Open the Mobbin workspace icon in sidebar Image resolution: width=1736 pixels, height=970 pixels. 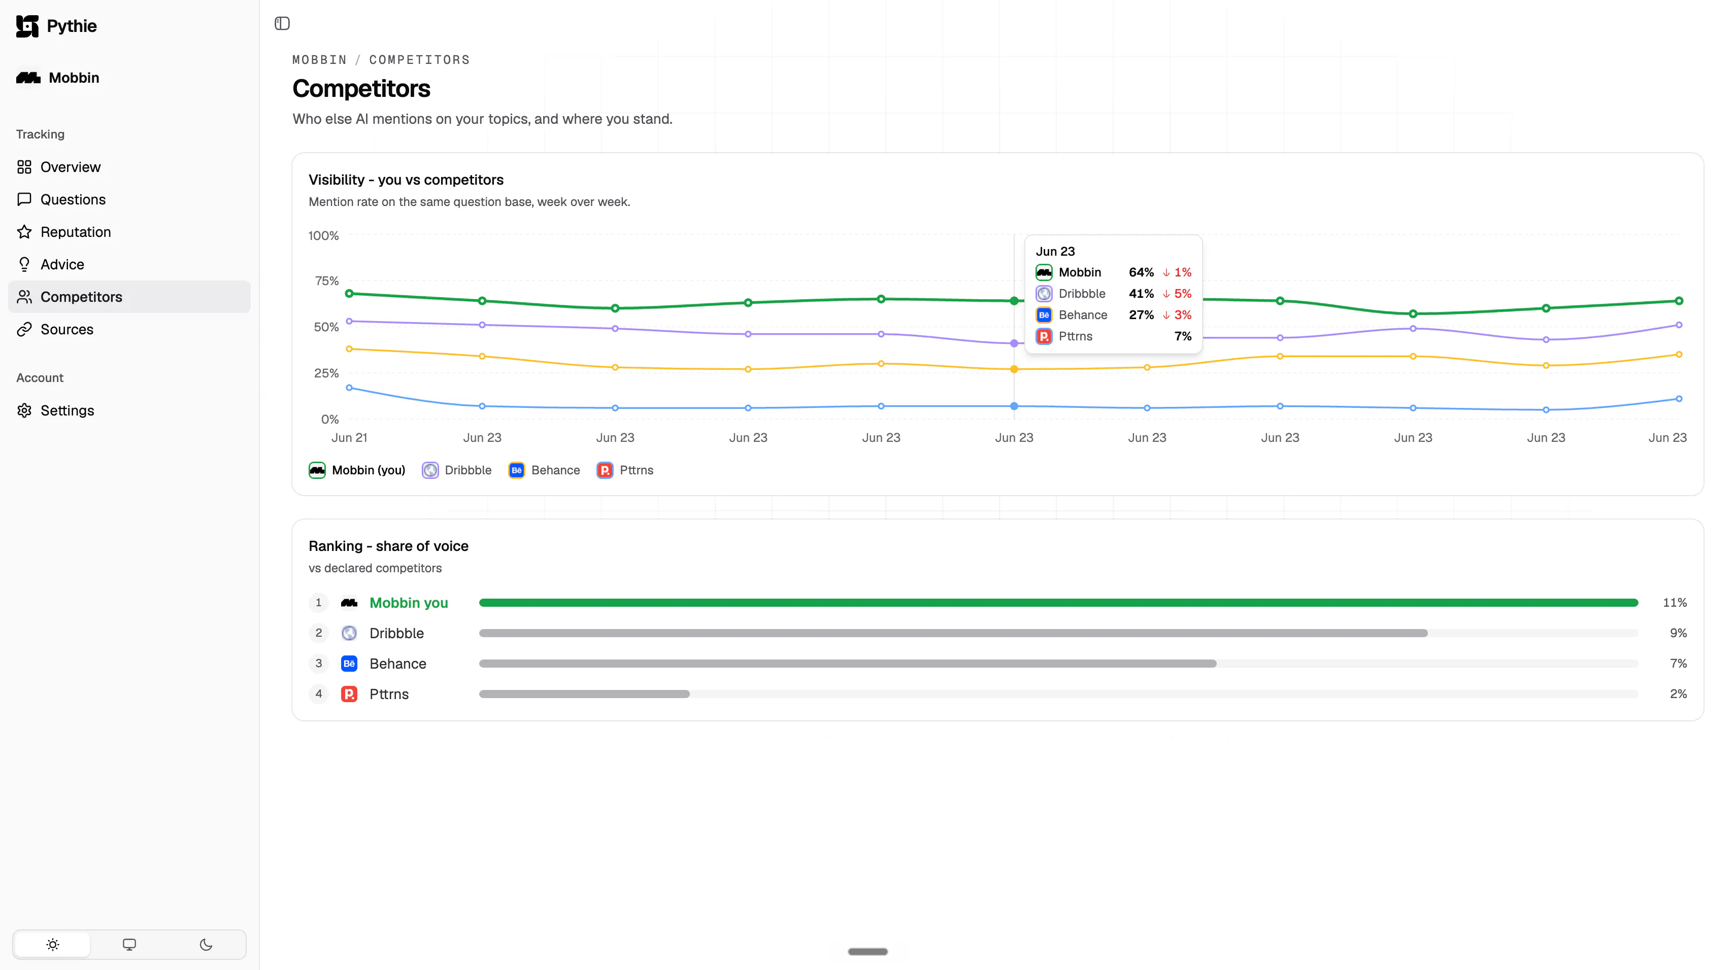coord(28,78)
